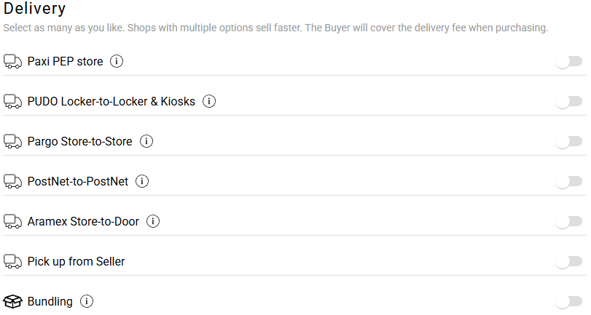
Task: Enable PostNet-to-PostNet delivery switch
Action: click(569, 181)
